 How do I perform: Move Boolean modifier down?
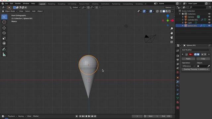point(205,54)
